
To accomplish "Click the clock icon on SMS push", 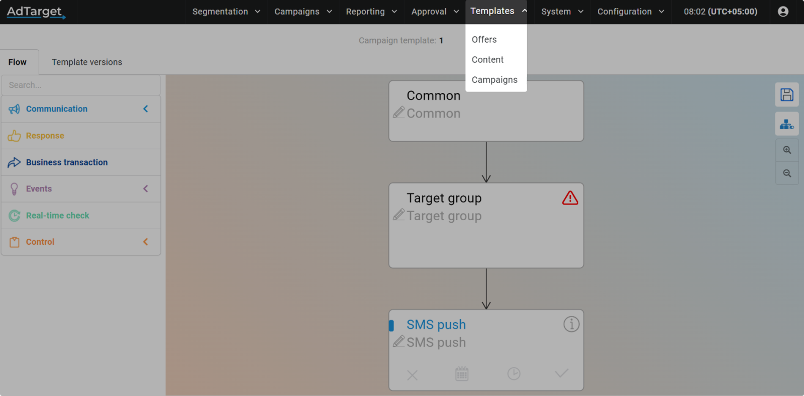I will click(514, 374).
